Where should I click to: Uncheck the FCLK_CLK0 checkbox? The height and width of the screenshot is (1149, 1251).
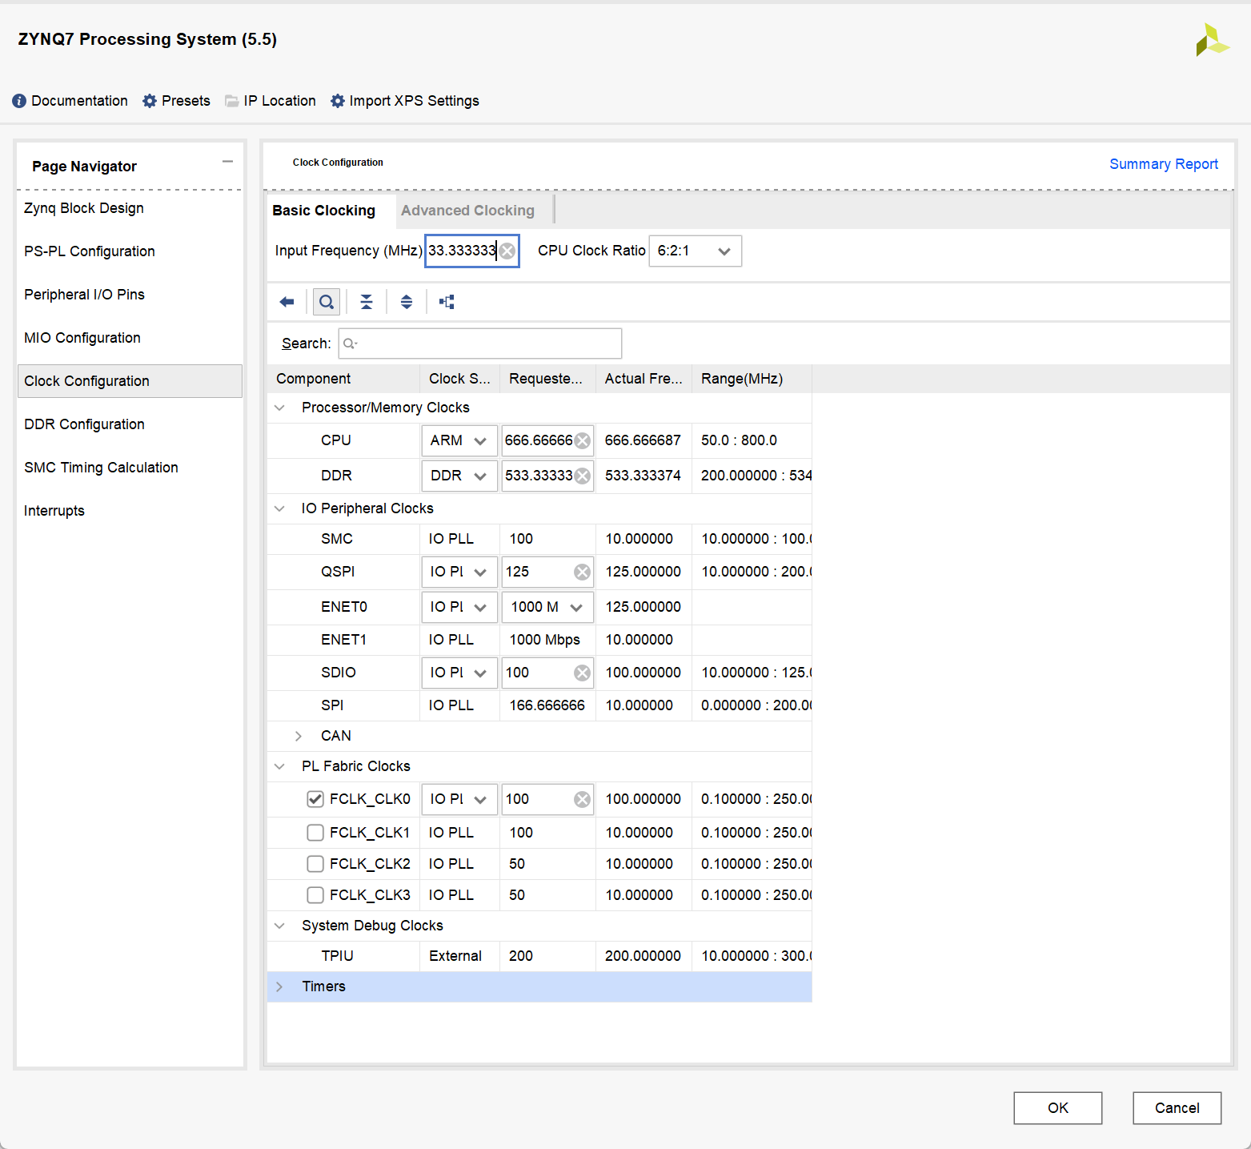[315, 799]
